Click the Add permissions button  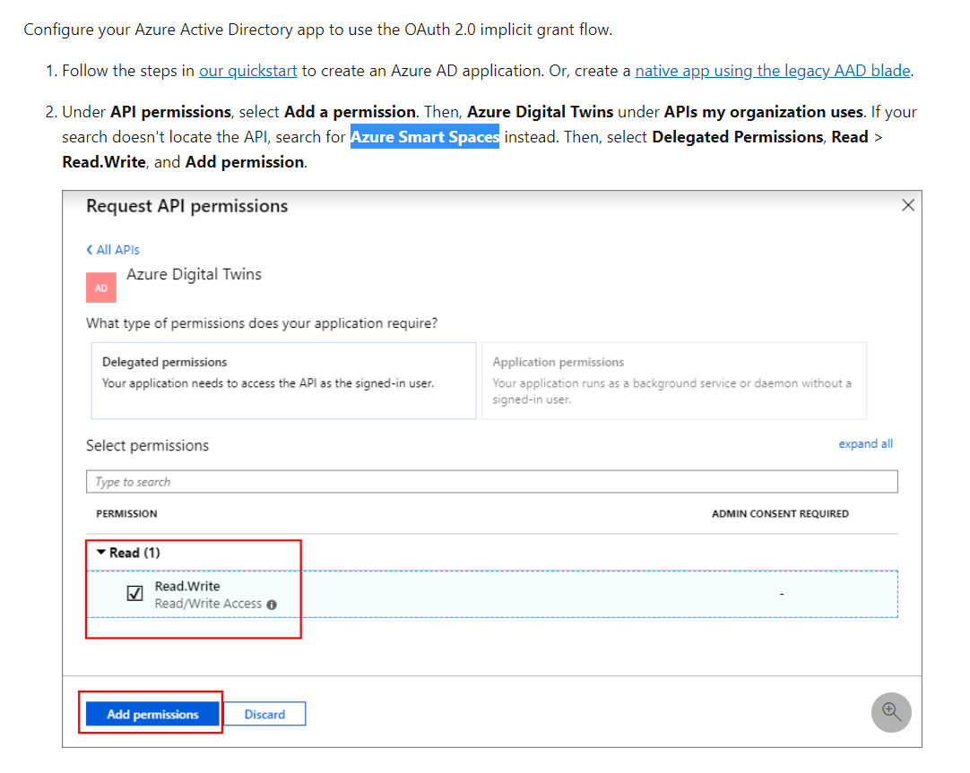(152, 714)
